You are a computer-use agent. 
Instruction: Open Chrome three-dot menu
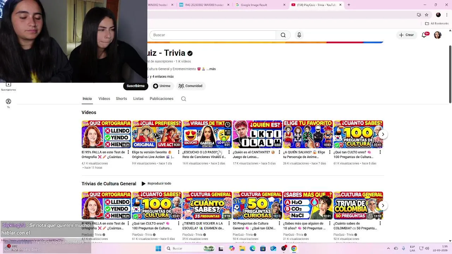pyautogui.click(x=446, y=15)
